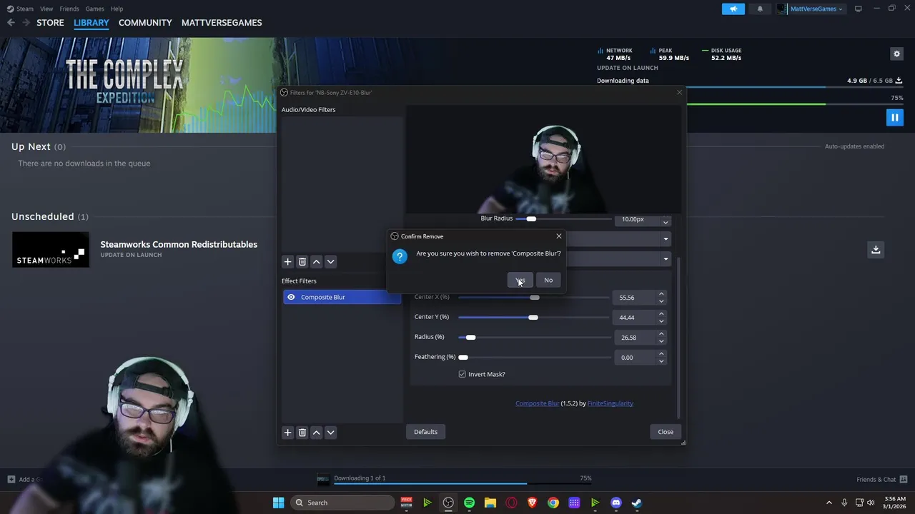Click Close button in filters window
This screenshot has width=915, height=514.
pyautogui.click(x=666, y=432)
